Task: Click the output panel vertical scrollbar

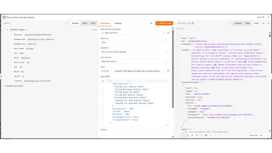Action: (x=270, y=36)
